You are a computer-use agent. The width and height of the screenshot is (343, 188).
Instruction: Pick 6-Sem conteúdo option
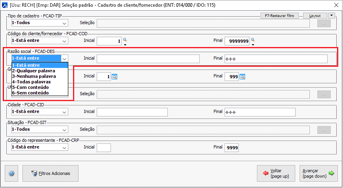tap(40, 93)
